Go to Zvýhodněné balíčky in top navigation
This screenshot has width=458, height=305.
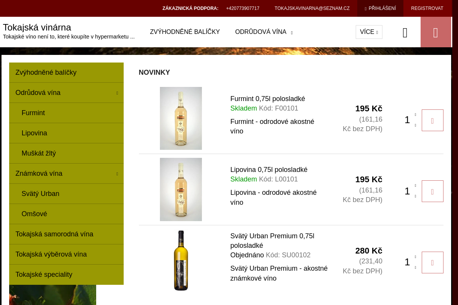pyautogui.click(x=185, y=32)
